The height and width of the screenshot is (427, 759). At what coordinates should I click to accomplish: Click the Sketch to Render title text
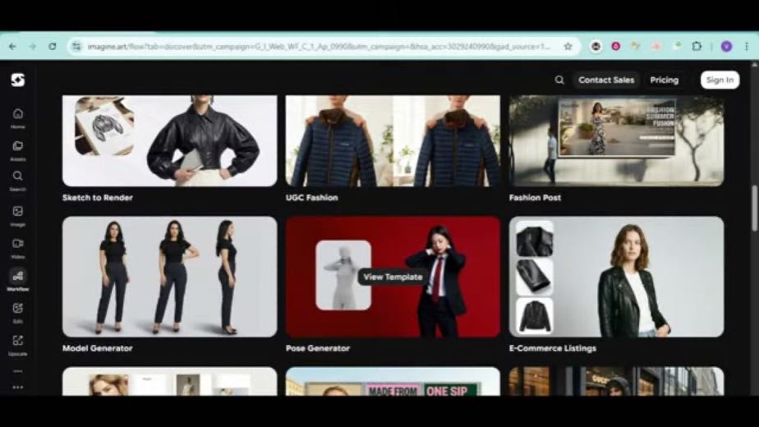coord(97,198)
